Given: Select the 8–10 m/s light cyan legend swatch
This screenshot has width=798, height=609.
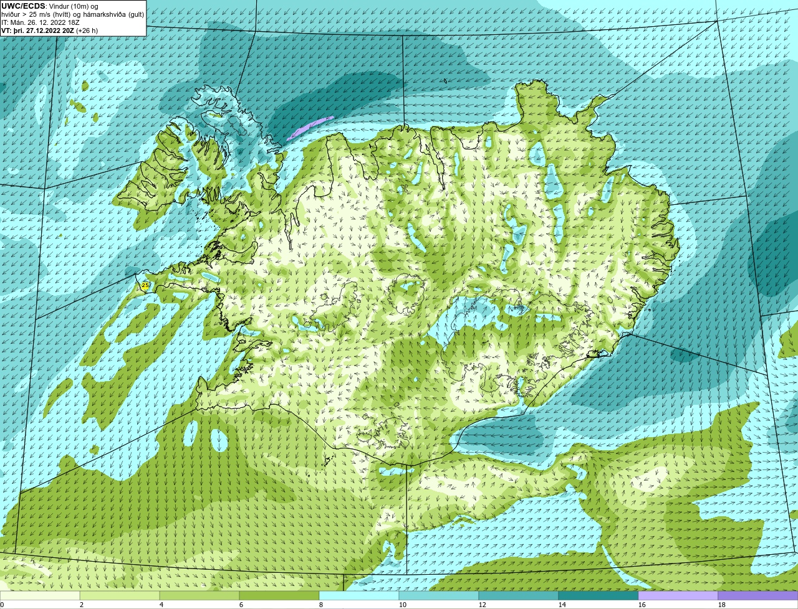Looking at the screenshot, I should (x=359, y=595).
